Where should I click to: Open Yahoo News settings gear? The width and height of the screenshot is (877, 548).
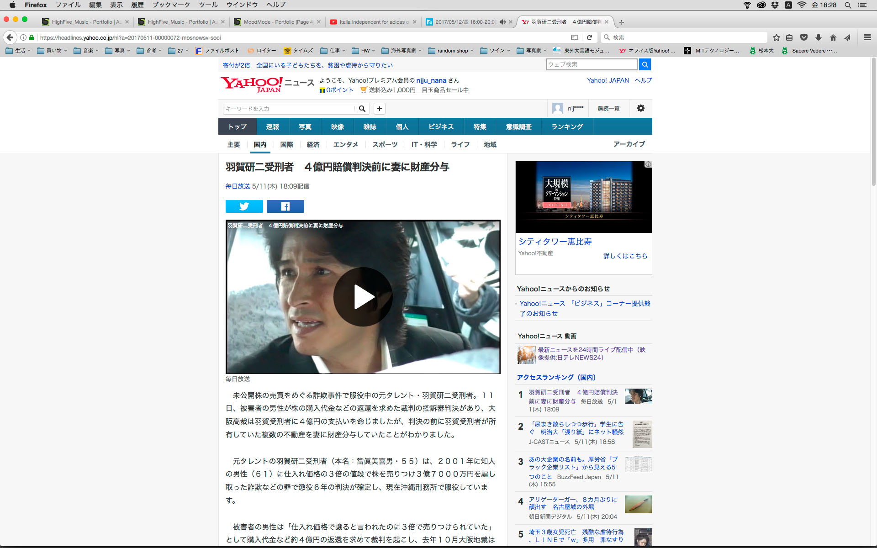[640, 108]
